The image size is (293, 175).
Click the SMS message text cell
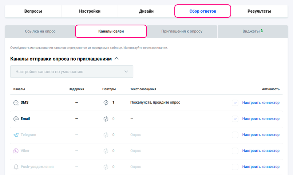pyautogui.click(x=155, y=103)
